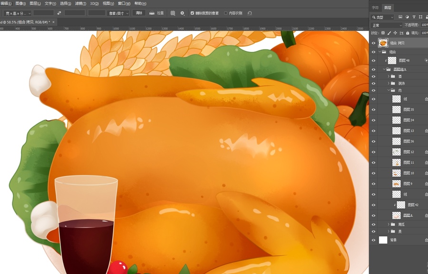Screen dimensions: 428x274
Task: Toggle visibility of 图层 36
Action: click(x=373, y=141)
